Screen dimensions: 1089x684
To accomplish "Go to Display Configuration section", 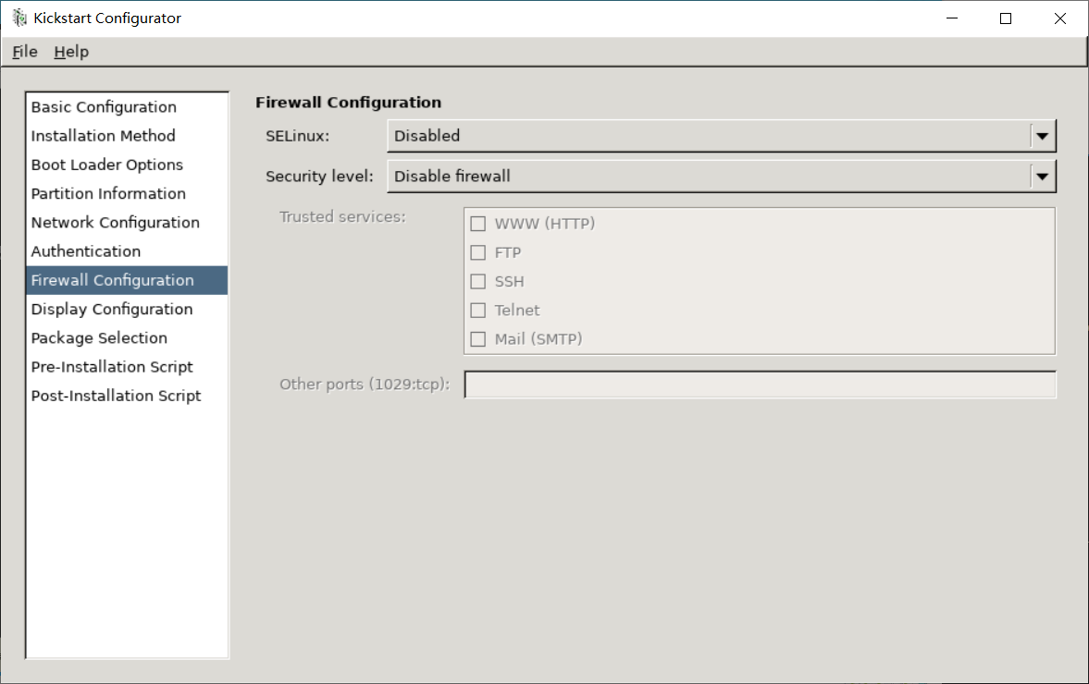I will [x=127, y=310].
